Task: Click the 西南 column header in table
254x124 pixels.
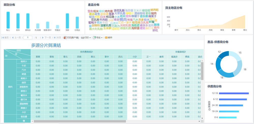Action: pyautogui.click(x=79, y=57)
